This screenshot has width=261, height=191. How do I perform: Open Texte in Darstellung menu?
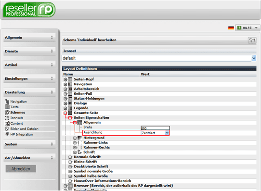(x=14, y=107)
